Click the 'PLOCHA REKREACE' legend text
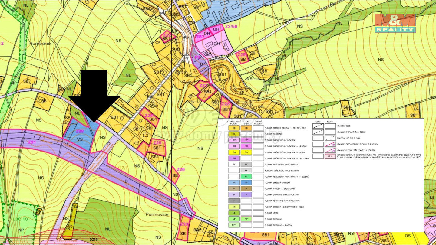This screenshot has width=436, height=245. (x=273, y=134)
